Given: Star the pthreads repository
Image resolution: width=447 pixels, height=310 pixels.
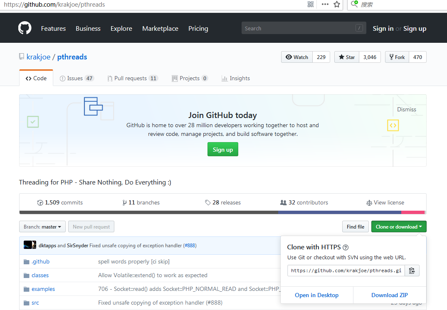Looking at the screenshot, I should (x=347, y=57).
